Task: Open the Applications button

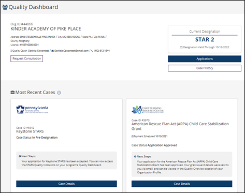Action: 205,59
